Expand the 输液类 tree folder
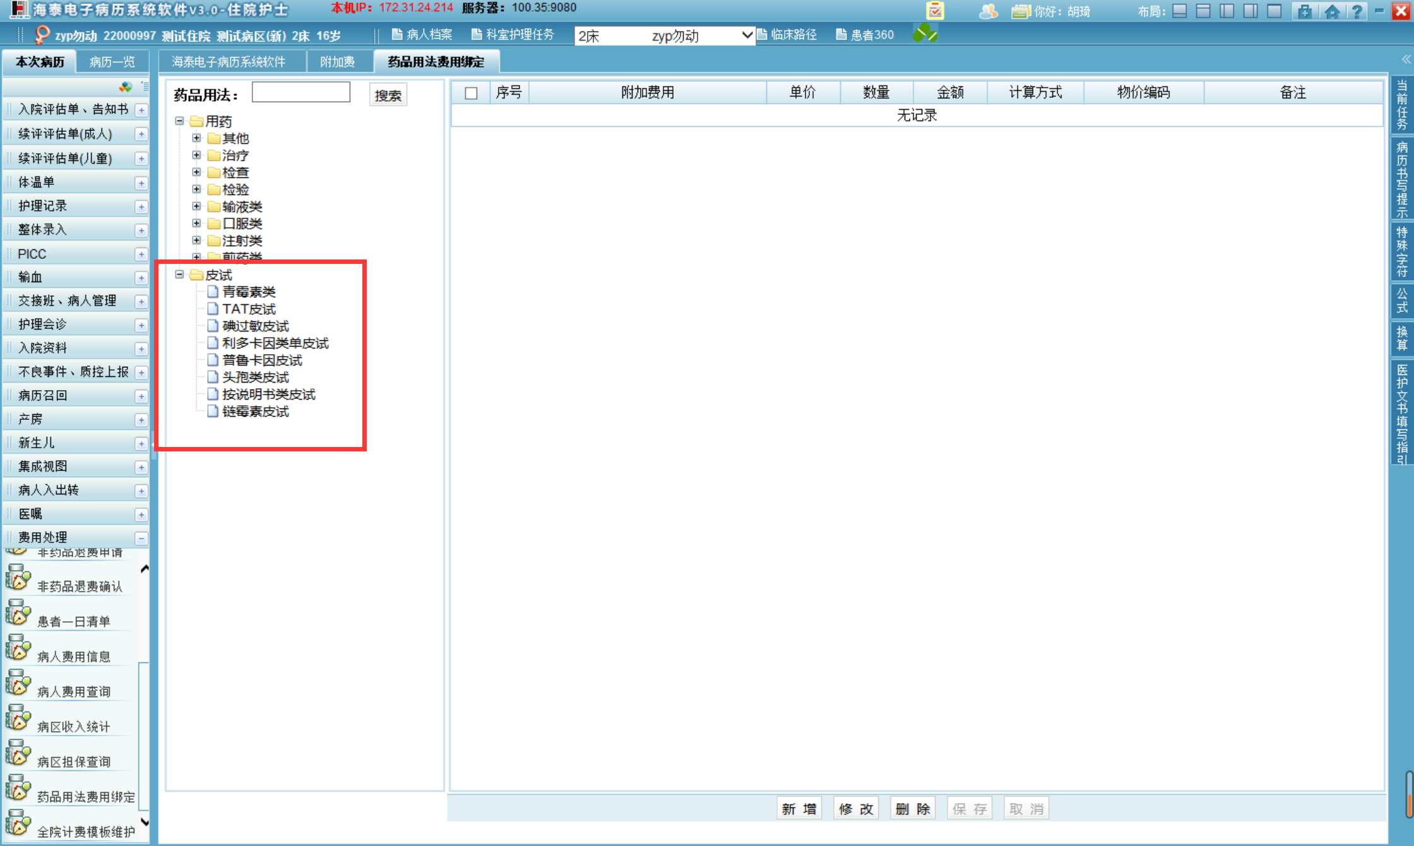Viewport: 1414px width, 846px height. pos(196,206)
